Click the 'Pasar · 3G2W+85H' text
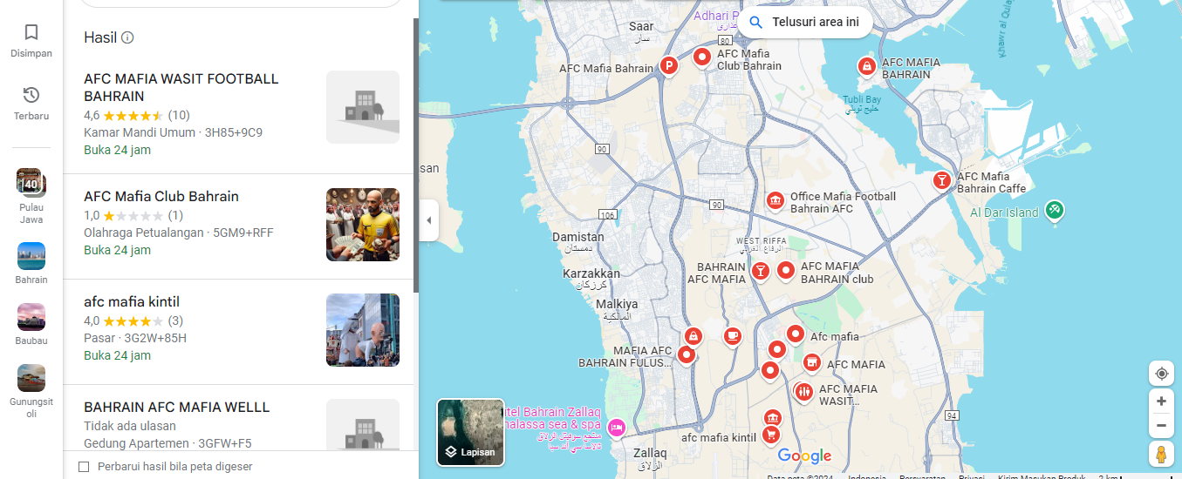Viewport: 1182px width, 479px height. [x=135, y=338]
